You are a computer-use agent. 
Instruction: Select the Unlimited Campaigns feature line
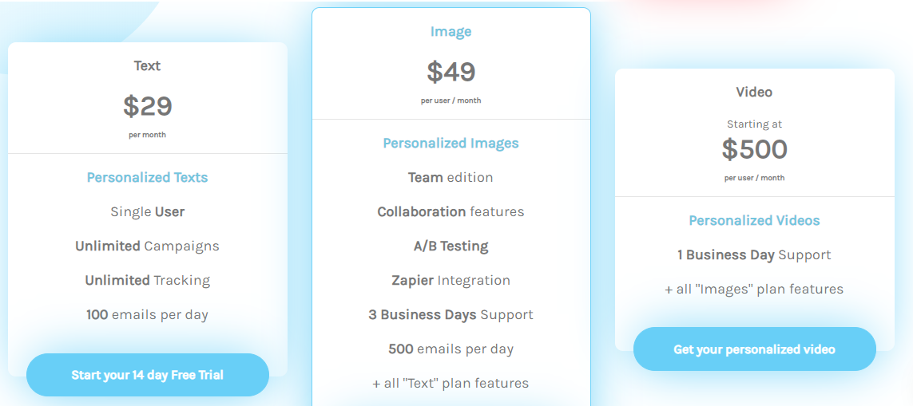(x=147, y=246)
